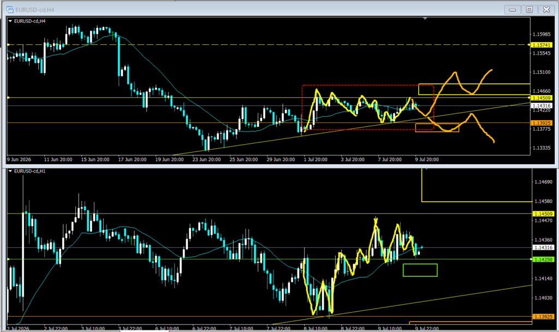559x332 pixels.
Task: Click the 17 Jun 20:00 time label
Action: point(132,159)
